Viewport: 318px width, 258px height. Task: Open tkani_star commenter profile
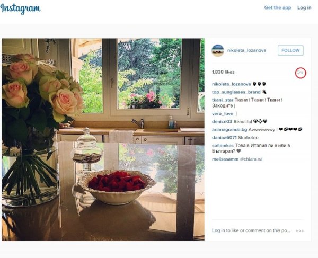click(223, 100)
